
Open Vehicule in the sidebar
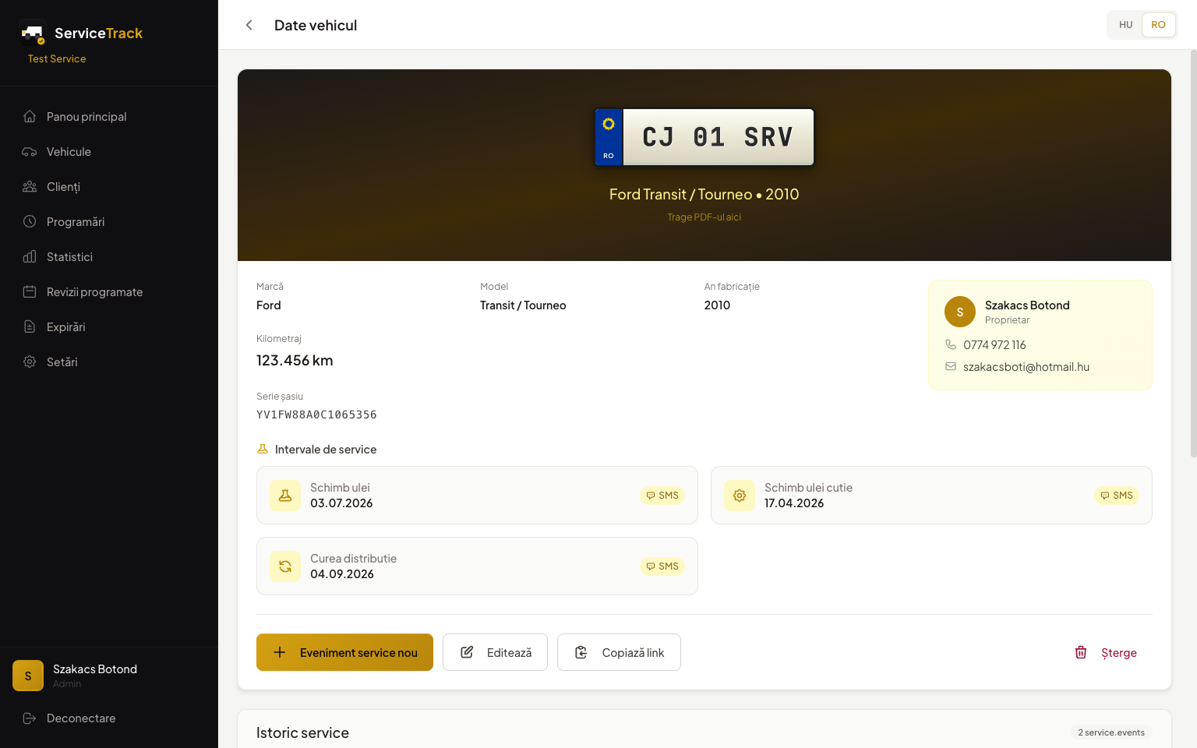click(x=69, y=152)
